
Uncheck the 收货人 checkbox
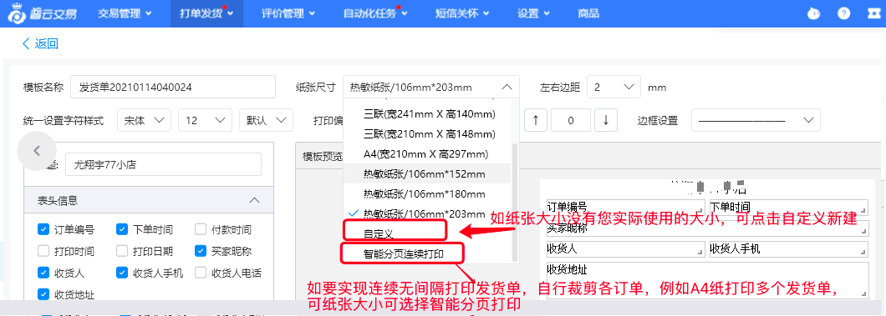pyautogui.click(x=43, y=273)
